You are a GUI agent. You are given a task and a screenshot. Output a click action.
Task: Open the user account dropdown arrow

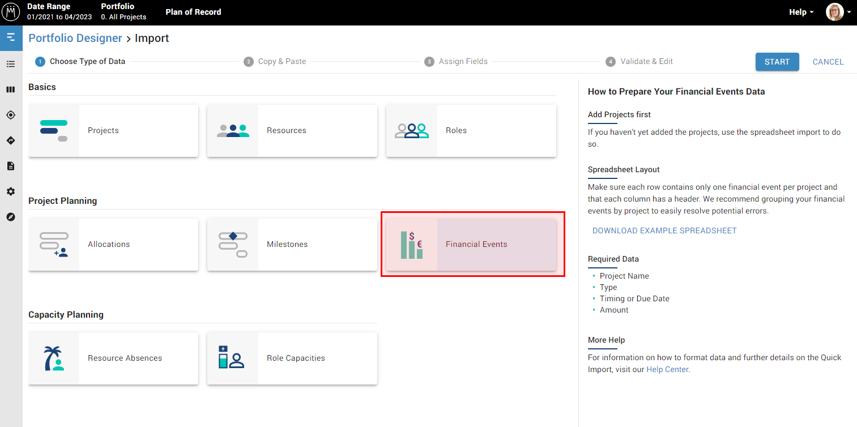849,12
